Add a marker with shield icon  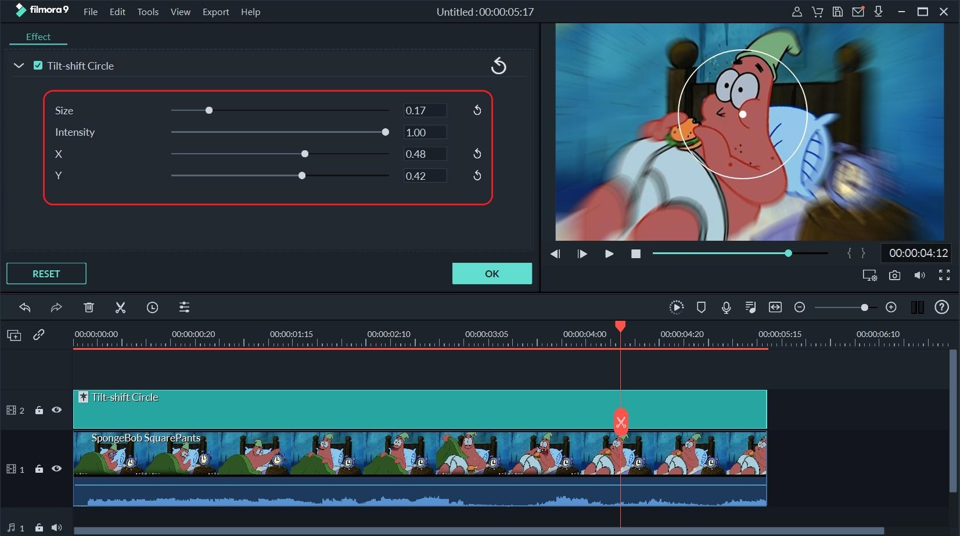pyautogui.click(x=701, y=307)
